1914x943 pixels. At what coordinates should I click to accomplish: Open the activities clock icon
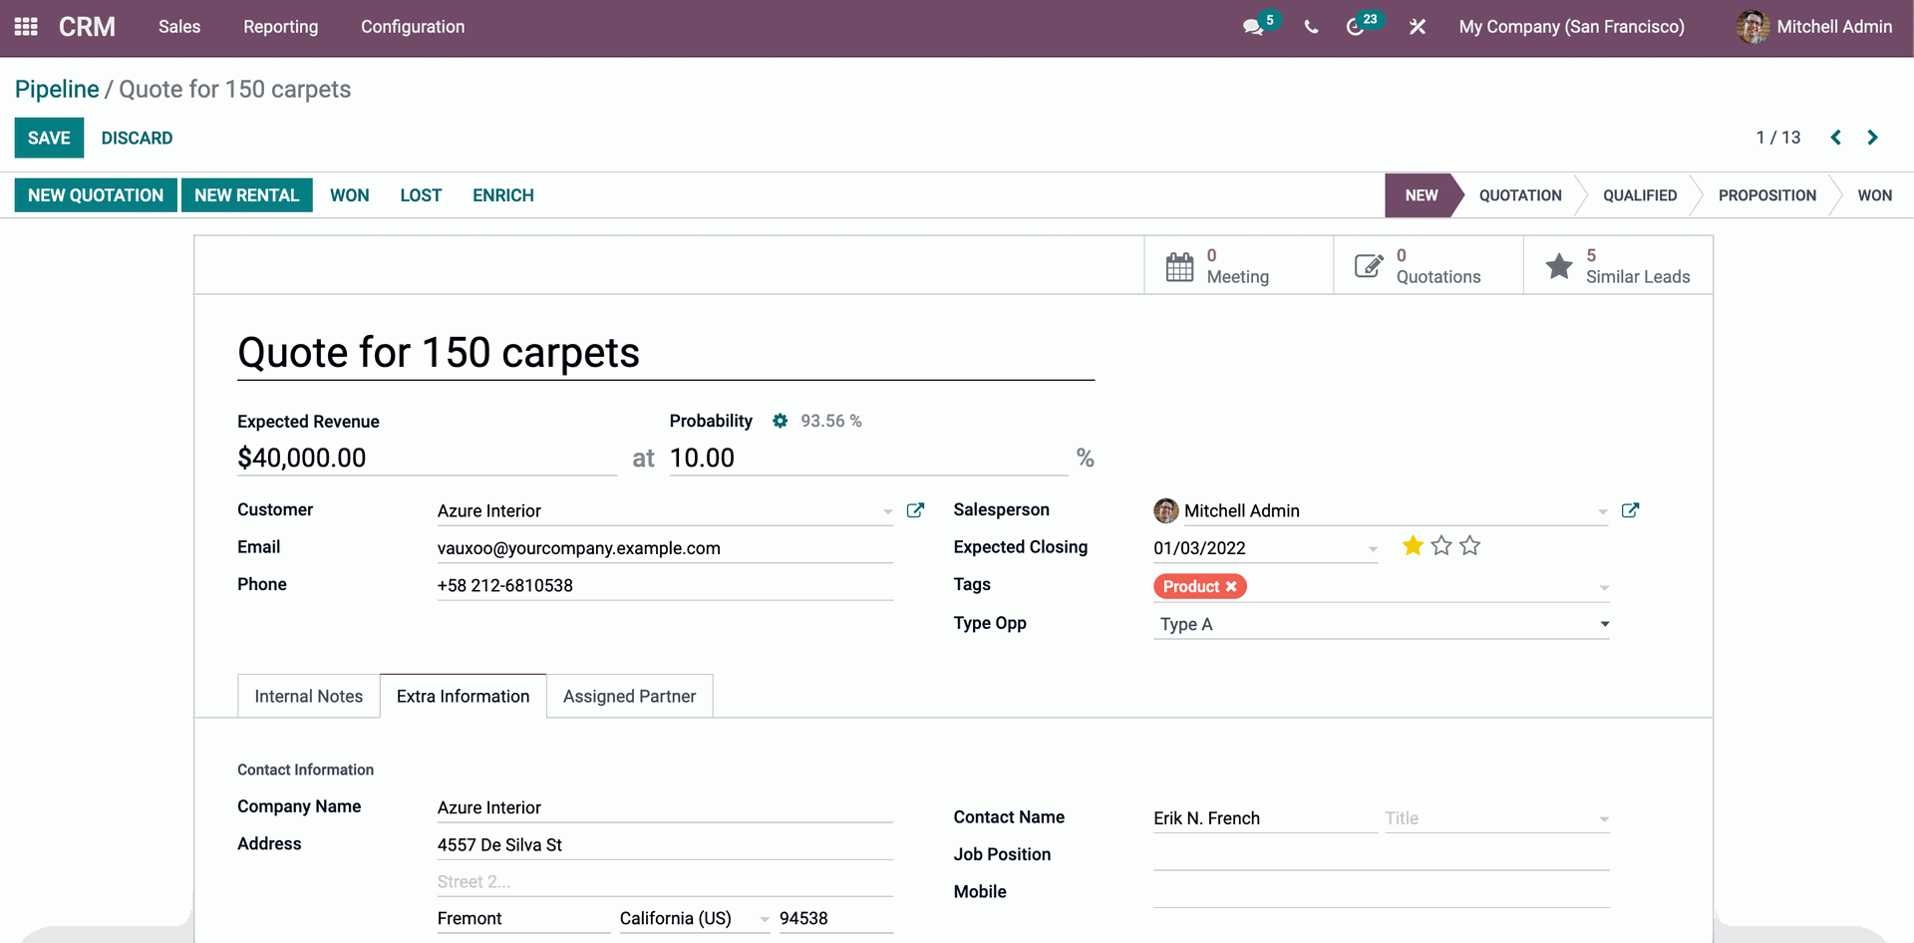[x=1355, y=27]
